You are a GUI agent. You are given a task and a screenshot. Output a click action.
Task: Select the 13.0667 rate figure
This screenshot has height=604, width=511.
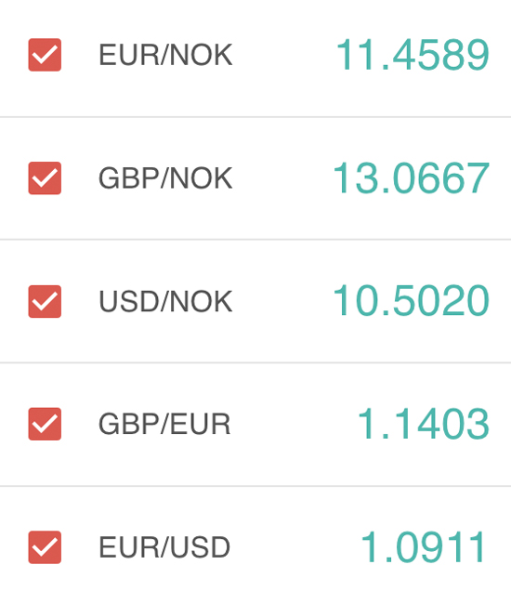coord(411,178)
